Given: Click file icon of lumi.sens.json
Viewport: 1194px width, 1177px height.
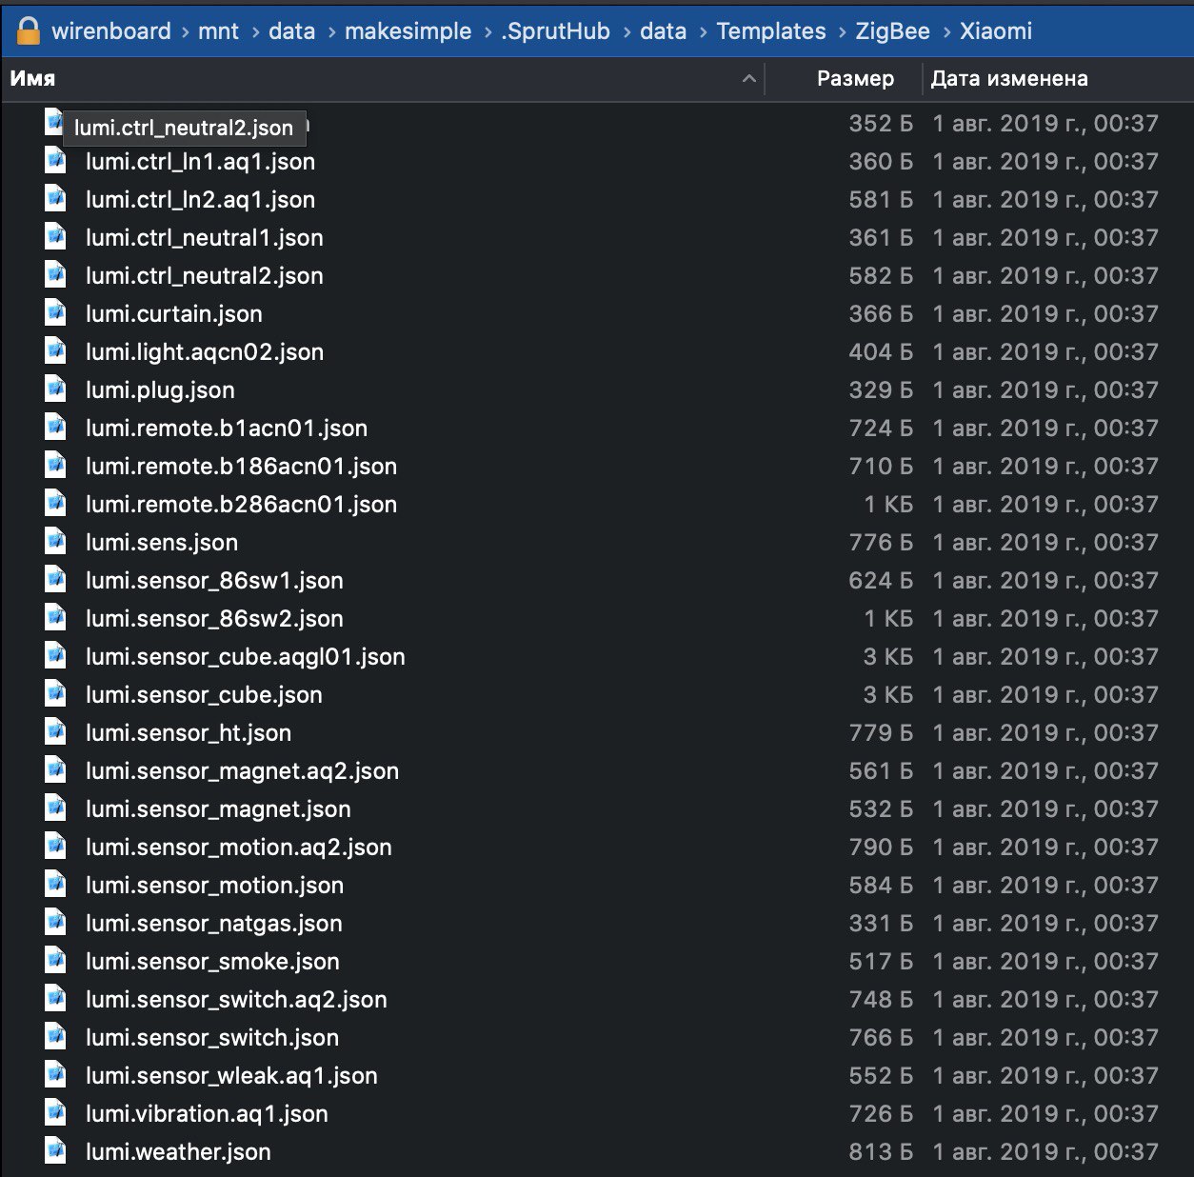Looking at the screenshot, I should click(56, 542).
